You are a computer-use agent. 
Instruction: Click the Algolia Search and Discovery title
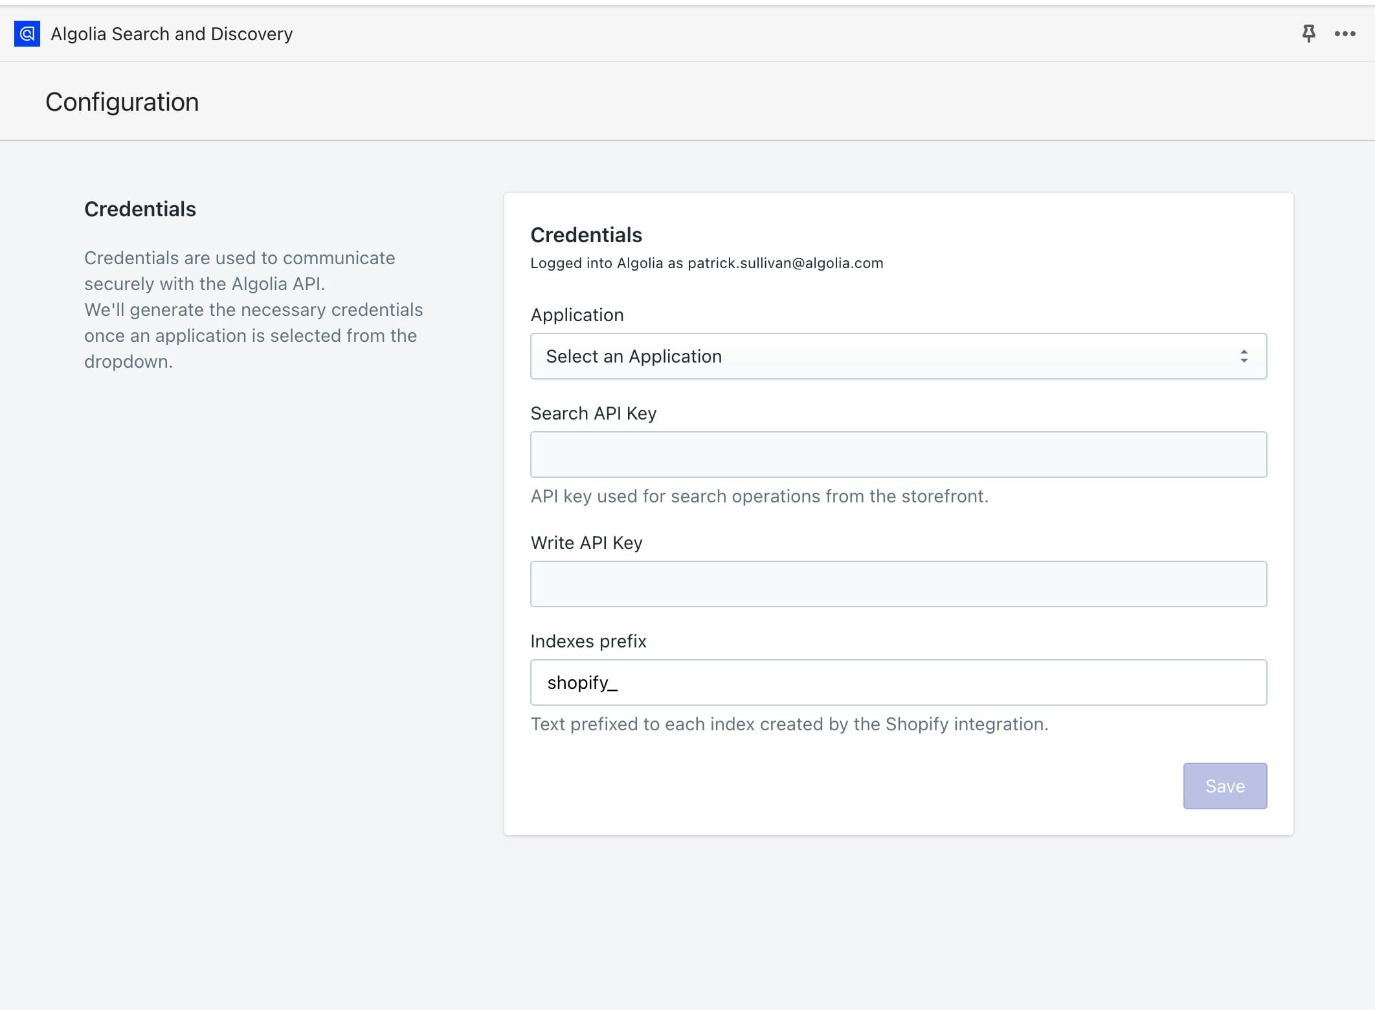click(x=171, y=34)
